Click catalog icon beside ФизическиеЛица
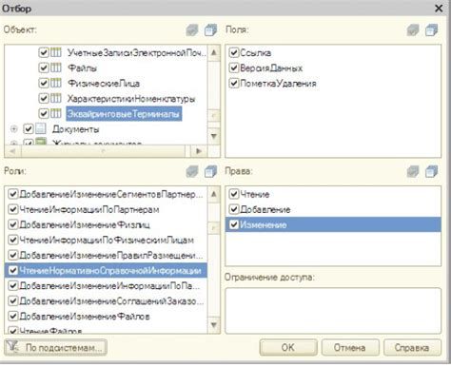This screenshot has width=451, height=367. 56,83
